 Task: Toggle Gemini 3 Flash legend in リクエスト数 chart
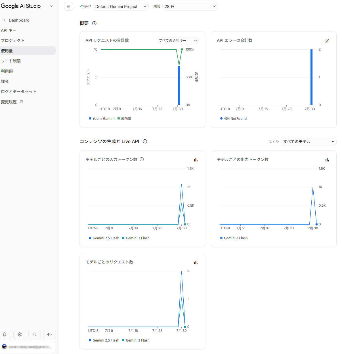coord(136,340)
